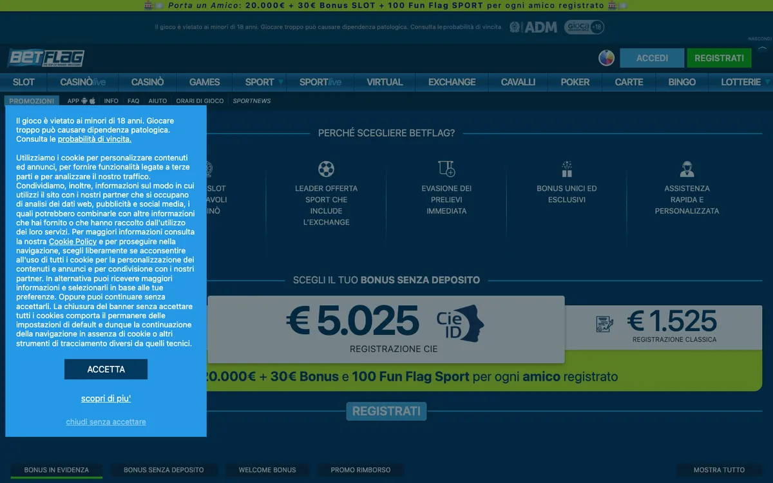Click the center REGISTRATI button below bonuses
Image resolution: width=773 pixels, height=483 pixels.
tap(386, 411)
